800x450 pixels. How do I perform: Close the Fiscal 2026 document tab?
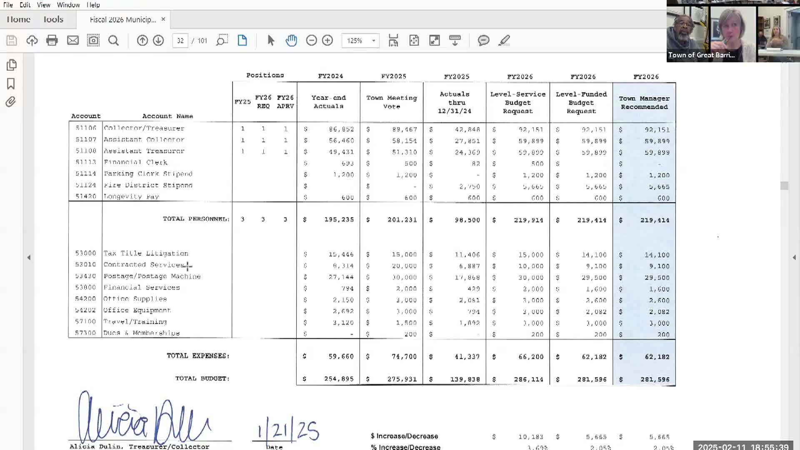[x=163, y=19]
